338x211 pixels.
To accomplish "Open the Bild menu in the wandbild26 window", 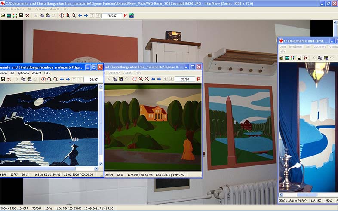I will [30, 9].
